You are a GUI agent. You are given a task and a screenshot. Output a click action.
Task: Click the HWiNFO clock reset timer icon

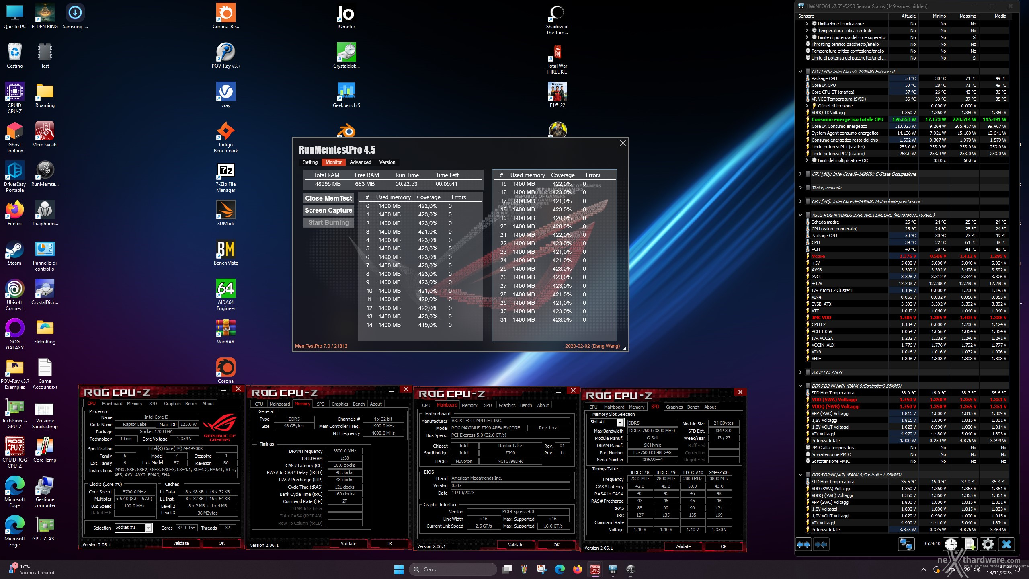(x=951, y=544)
